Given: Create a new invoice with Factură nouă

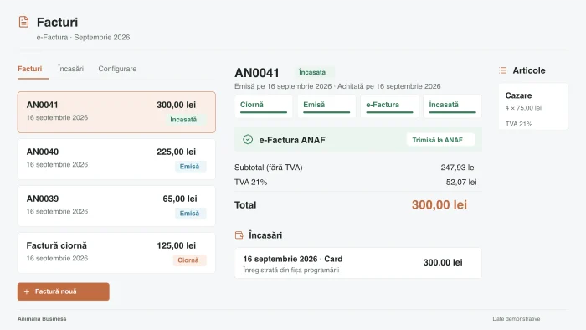Looking at the screenshot, I should 64,291.
